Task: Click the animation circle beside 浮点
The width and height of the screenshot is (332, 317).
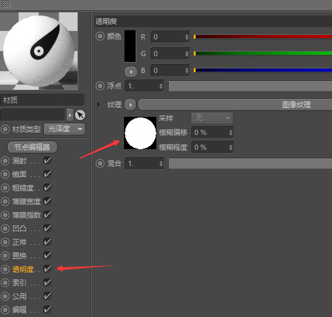Action: pos(100,86)
